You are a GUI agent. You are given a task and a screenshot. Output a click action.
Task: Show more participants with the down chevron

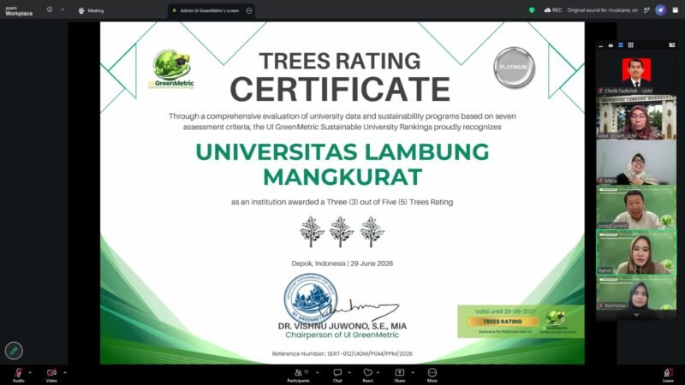pyautogui.click(x=636, y=315)
